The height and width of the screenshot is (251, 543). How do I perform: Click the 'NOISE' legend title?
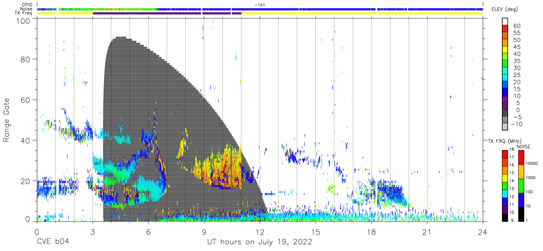(x=523, y=147)
